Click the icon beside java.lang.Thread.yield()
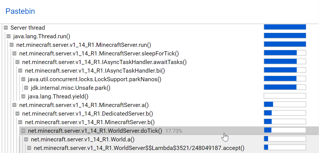Viewport: 319px width, 153px height. click(x=23, y=96)
